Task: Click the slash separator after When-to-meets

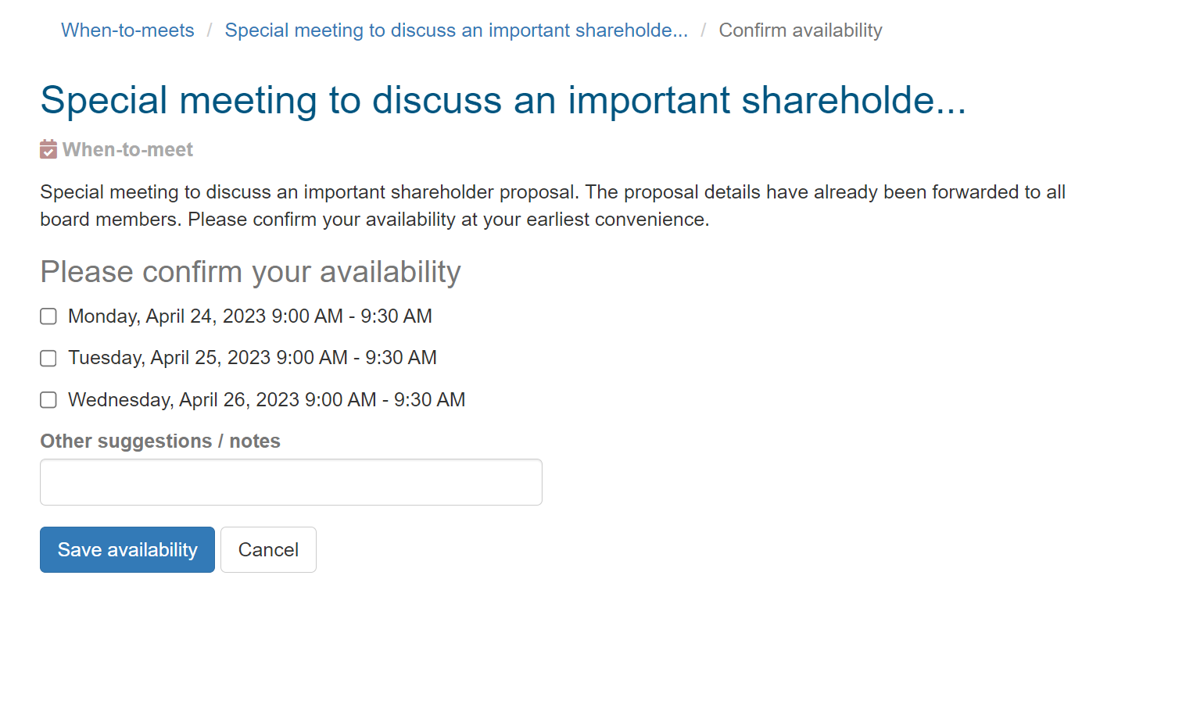Action: (210, 30)
